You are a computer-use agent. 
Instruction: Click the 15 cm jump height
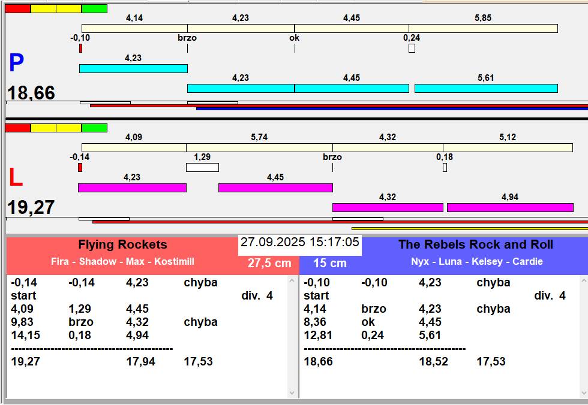(x=330, y=263)
